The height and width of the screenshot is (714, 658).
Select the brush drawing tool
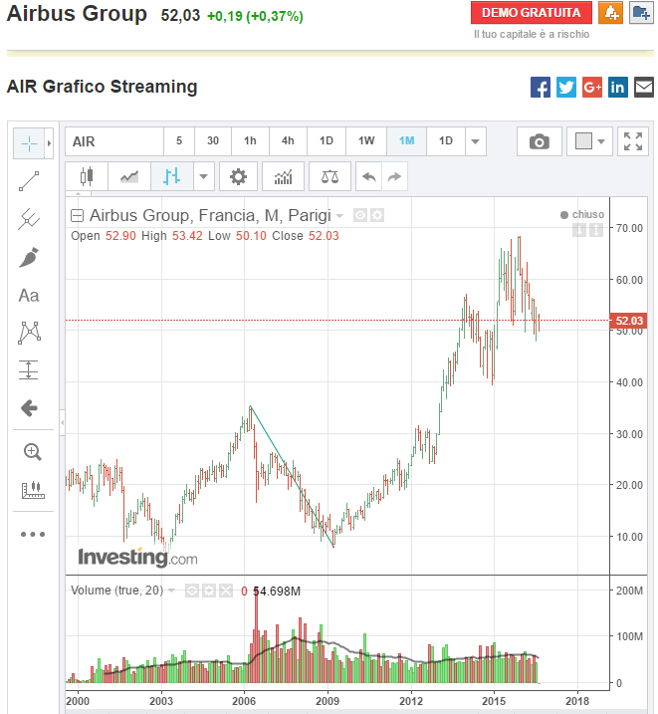tap(29, 257)
